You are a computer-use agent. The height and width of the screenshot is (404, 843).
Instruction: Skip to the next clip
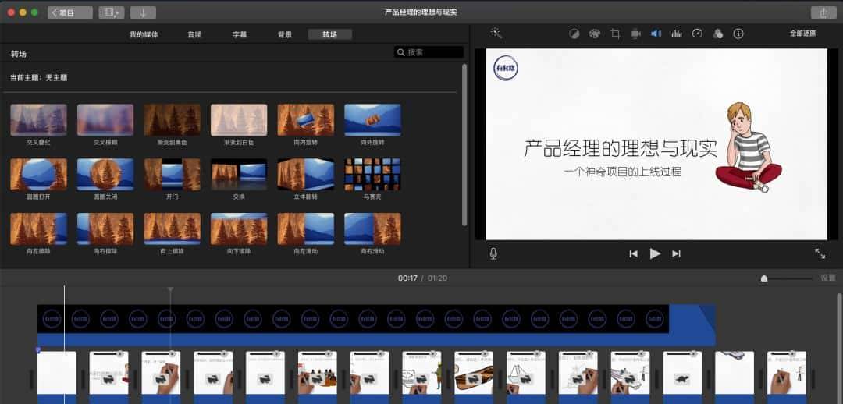(676, 253)
